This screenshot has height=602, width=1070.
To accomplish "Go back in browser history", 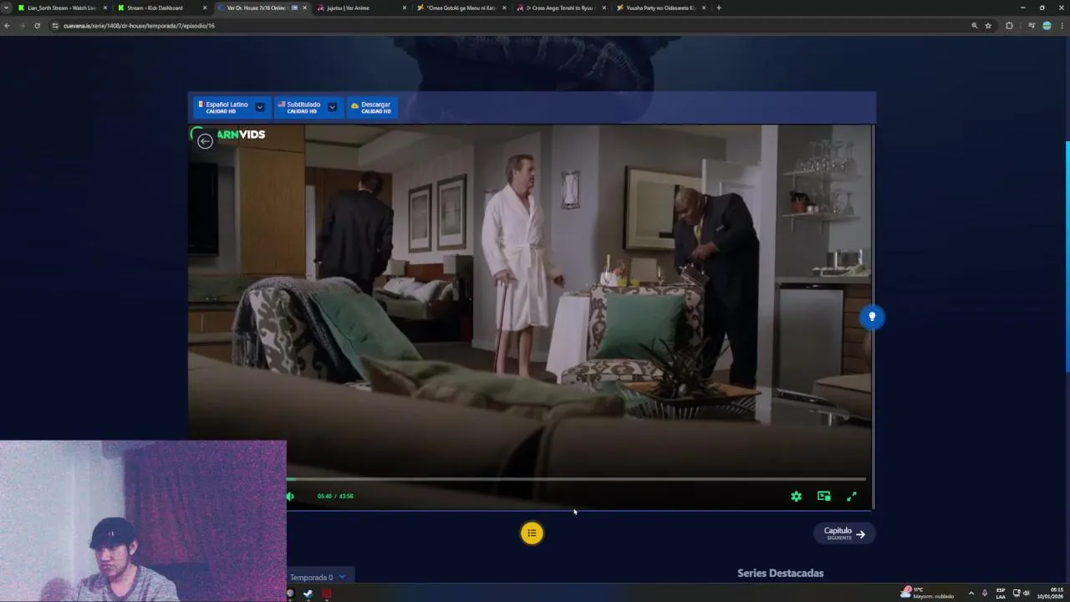I will [7, 26].
